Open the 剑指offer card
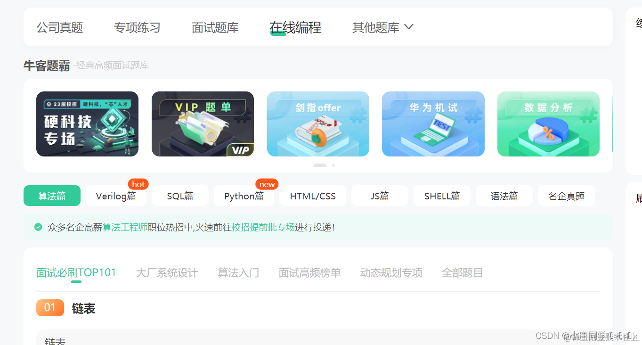This screenshot has width=642, height=345. tap(318, 124)
